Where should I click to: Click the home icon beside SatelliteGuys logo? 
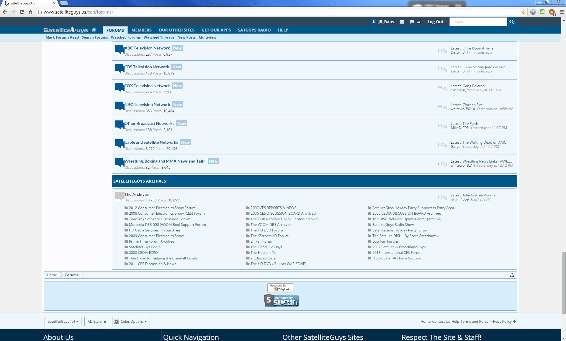[94, 30]
